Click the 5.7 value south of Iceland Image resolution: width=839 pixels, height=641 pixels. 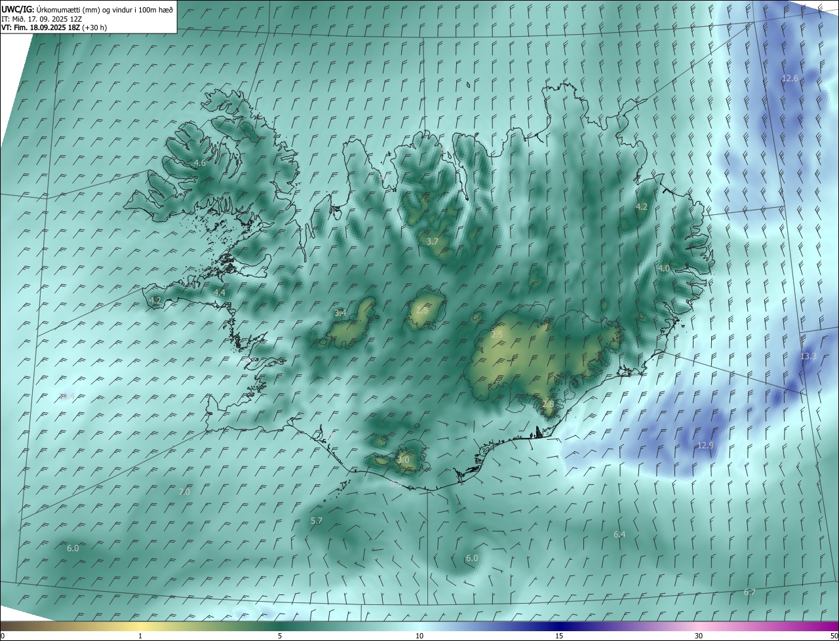tap(317, 521)
